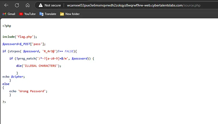This screenshot has height=124, width=218.
Task: Focus the address bar URL
Action: (134, 5)
